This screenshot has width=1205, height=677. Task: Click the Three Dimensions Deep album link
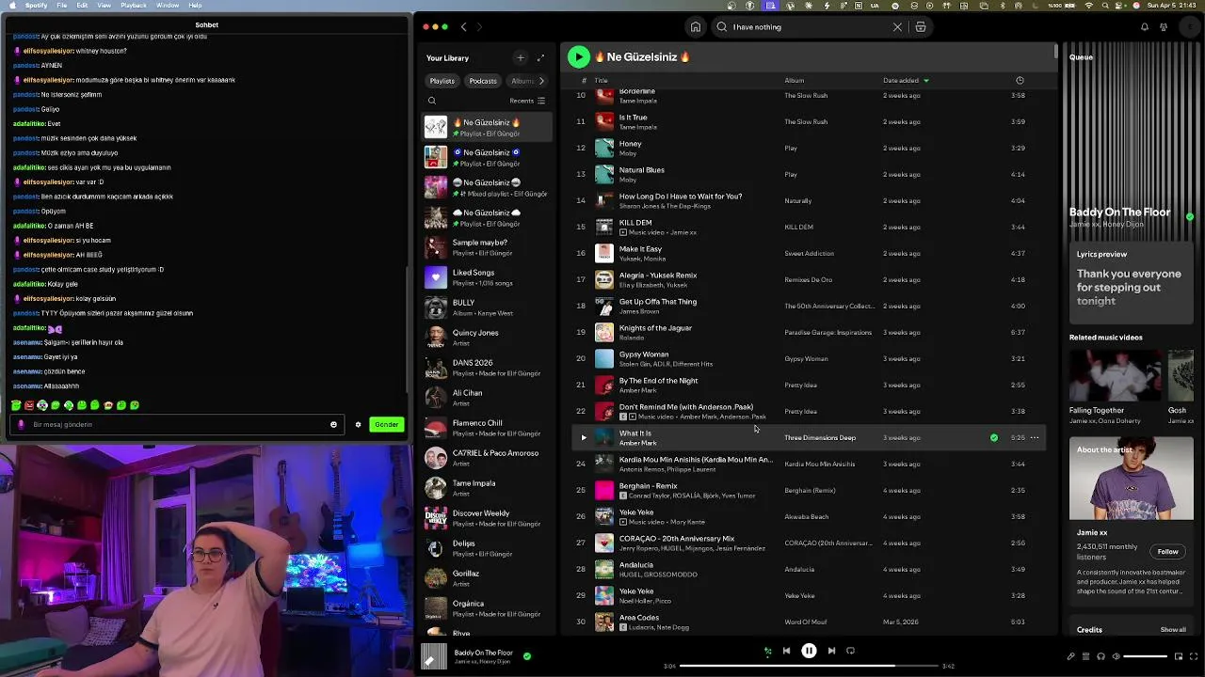[x=820, y=437]
